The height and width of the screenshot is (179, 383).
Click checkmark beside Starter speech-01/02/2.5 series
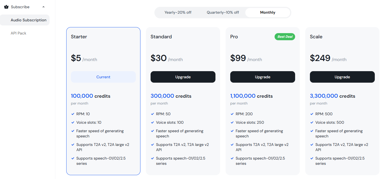click(x=73, y=158)
